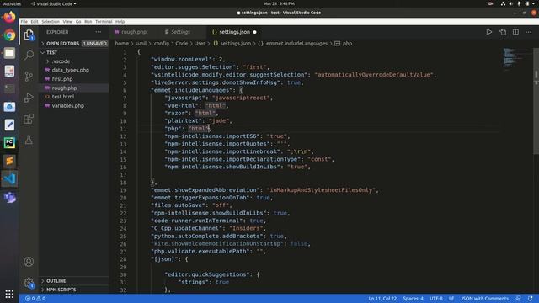Click the Activities button in top bar
The width and height of the screenshot is (539, 303).
coord(12,3)
